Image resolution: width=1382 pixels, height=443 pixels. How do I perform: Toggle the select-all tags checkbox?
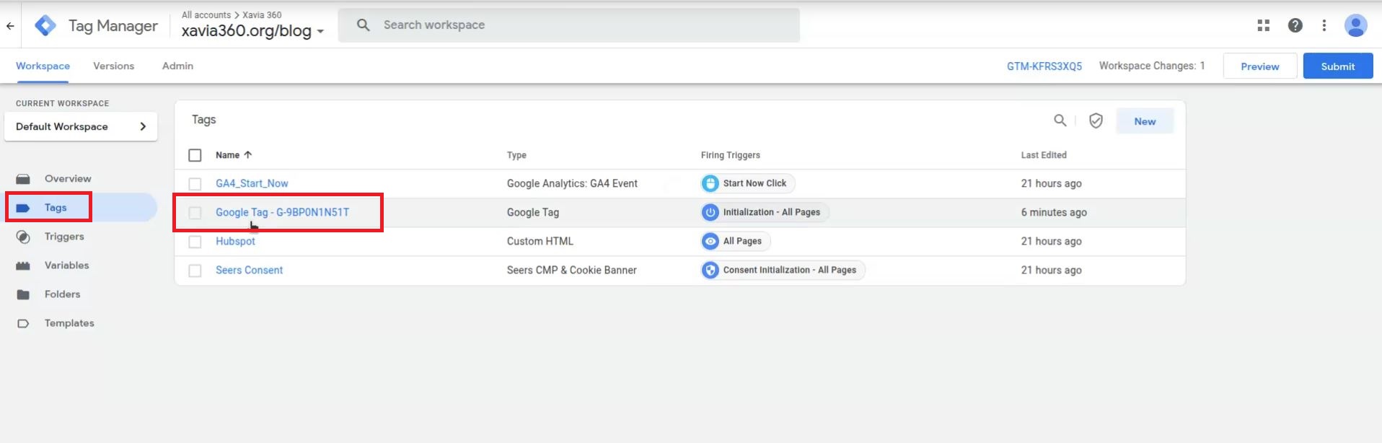(195, 155)
